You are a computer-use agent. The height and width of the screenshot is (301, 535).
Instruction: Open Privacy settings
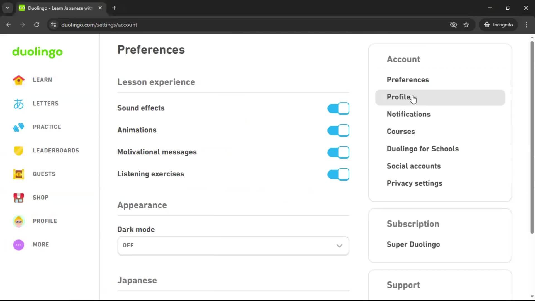414,183
